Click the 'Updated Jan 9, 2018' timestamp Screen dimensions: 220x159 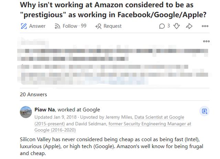click(55, 117)
